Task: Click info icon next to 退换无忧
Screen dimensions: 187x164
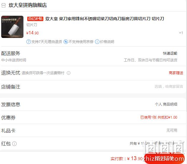Action: (69, 73)
